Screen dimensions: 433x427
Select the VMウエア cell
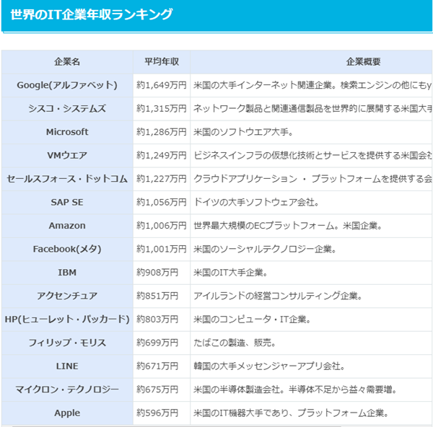(67, 155)
